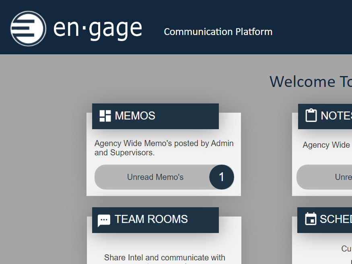352x264 pixels.
Task: Open the NOTES section title
Action: (x=336, y=116)
